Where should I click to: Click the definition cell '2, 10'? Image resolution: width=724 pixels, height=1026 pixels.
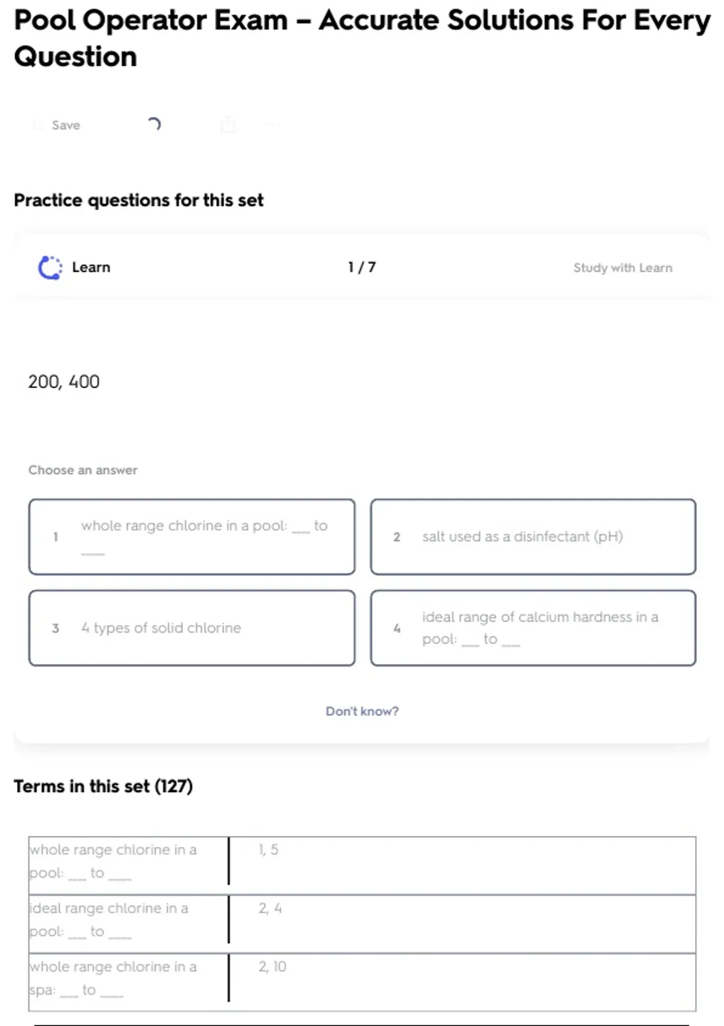pos(273,966)
